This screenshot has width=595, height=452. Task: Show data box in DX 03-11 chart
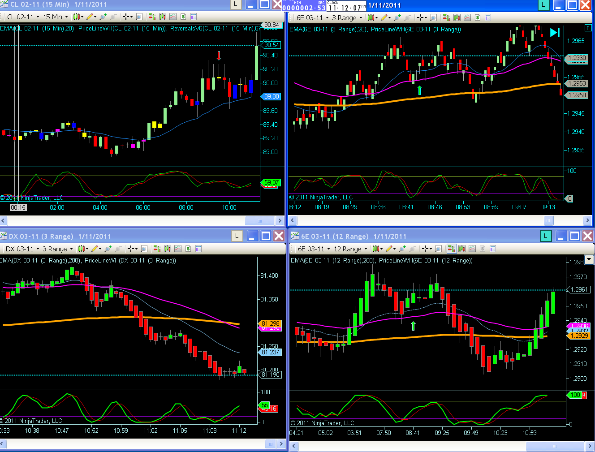point(144,249)
